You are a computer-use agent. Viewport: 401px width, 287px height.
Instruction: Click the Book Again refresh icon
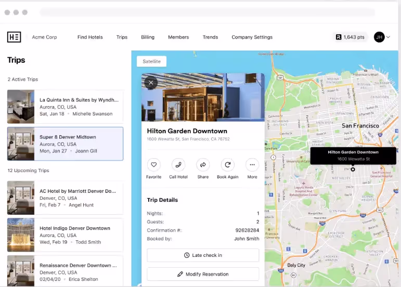[228, 165]
